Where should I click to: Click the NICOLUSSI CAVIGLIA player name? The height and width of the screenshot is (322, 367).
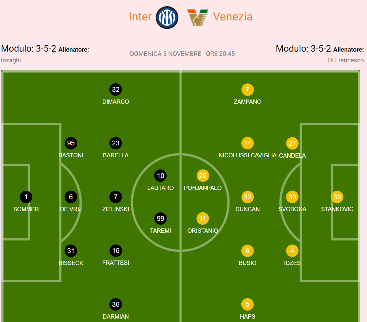pos(248,155)
